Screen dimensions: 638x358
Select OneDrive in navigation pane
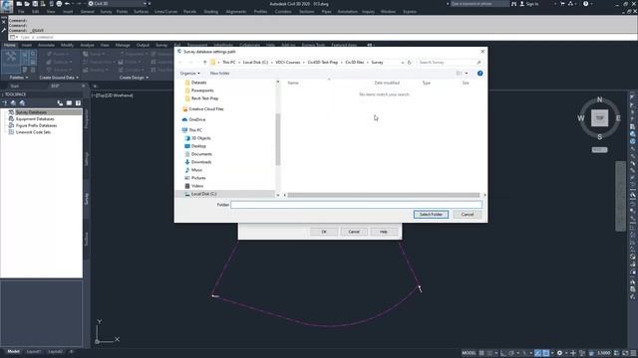197,119
